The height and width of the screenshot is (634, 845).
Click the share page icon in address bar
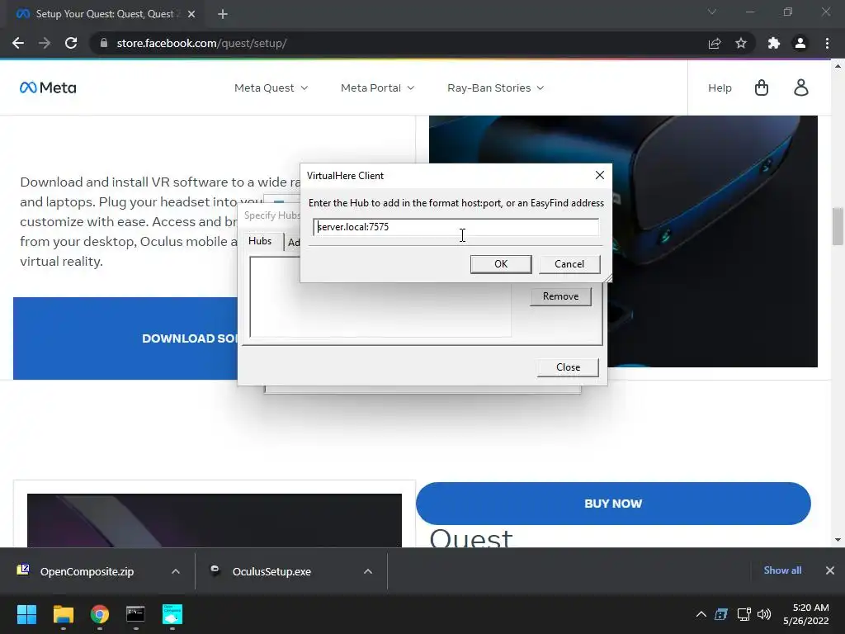click(x=715, y=43)
